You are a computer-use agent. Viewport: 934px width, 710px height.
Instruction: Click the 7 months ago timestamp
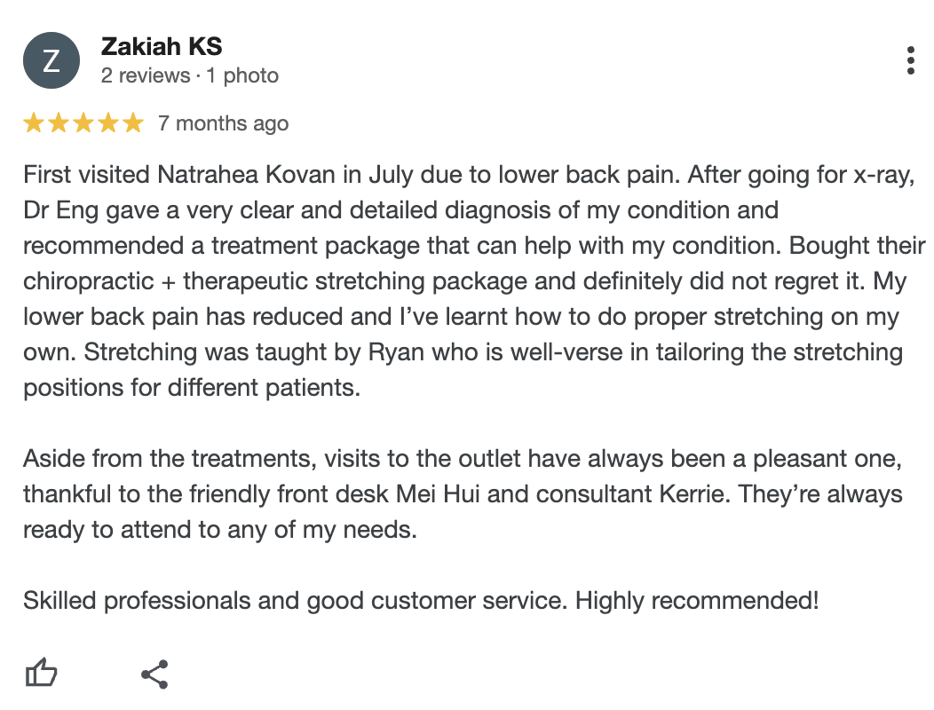(221, 122)
